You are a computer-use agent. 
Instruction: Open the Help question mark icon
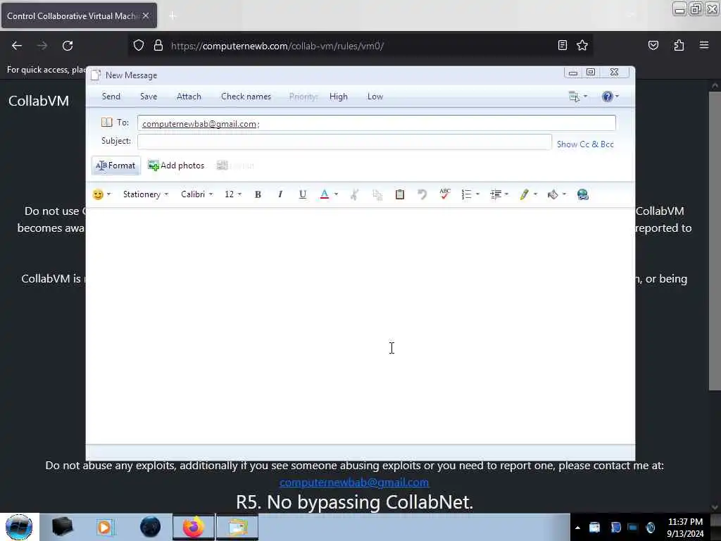pyautogui.click(x=607, y=97)
